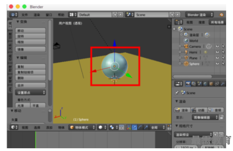
Task: Toggle selectability arrow for Sphere
Action: click(223, 64)
